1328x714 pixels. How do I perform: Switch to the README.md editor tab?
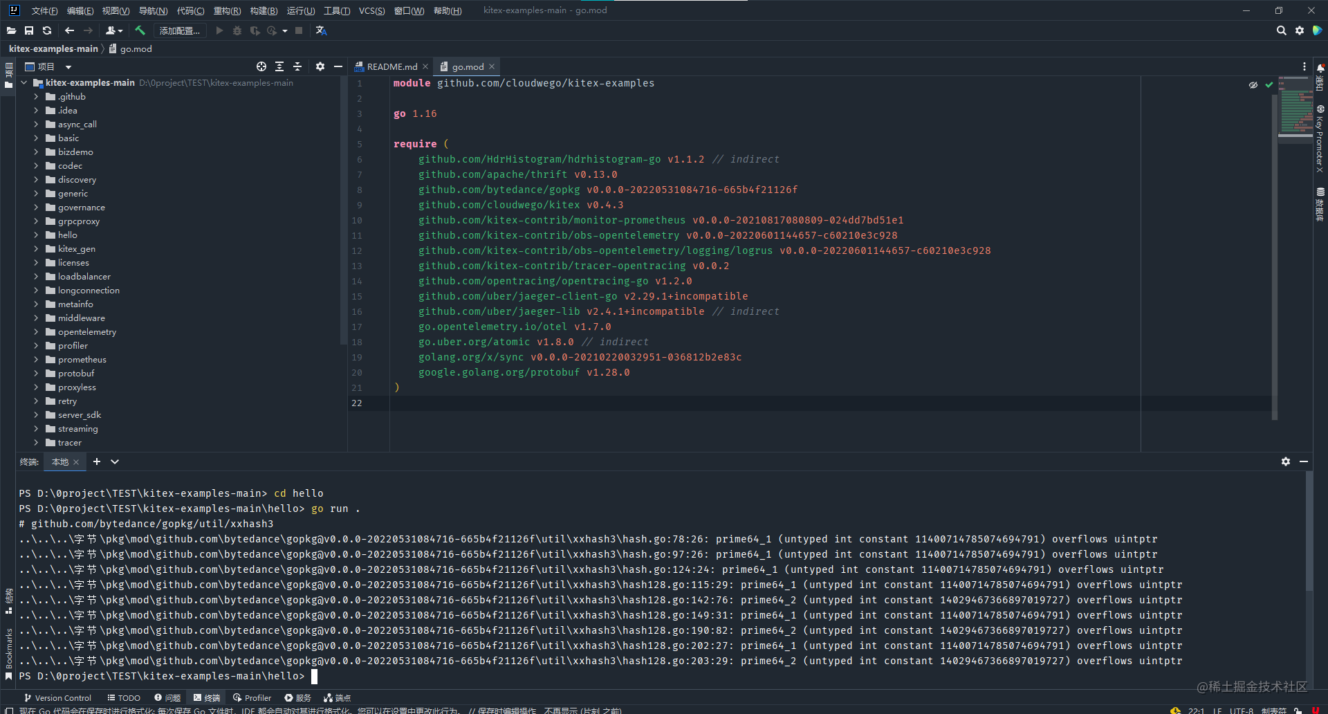tap(391, 66)
